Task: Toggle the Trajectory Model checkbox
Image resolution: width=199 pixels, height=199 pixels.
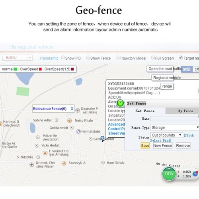Action: click(x=117, y=58)
